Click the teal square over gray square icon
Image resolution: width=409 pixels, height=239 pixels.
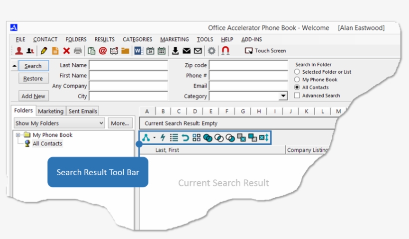(252, 137)
